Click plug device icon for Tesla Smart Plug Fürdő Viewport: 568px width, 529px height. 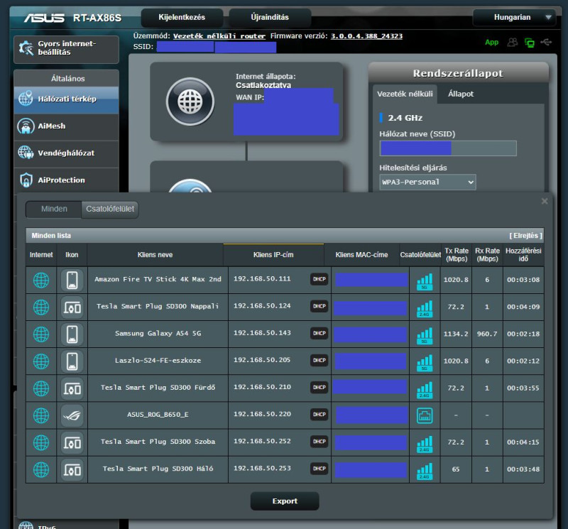click(x=72, y=389)
